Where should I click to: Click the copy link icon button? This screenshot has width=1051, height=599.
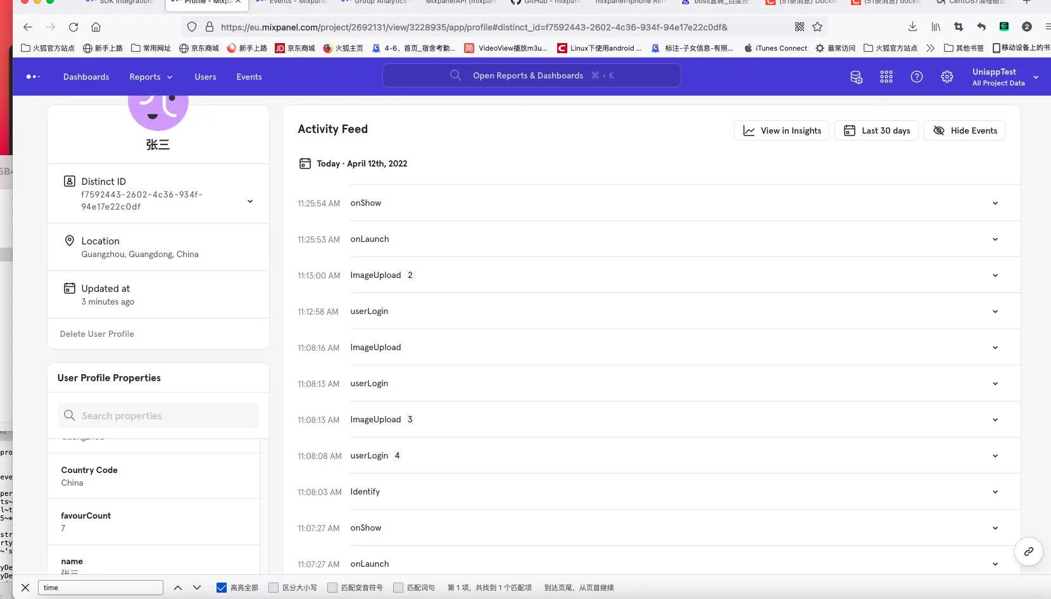click(1028, 552)
